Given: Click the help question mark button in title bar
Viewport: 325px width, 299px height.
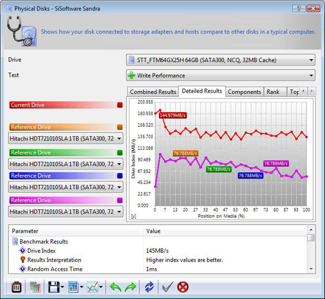Looking at the screenshot, I should coord(298,8).
